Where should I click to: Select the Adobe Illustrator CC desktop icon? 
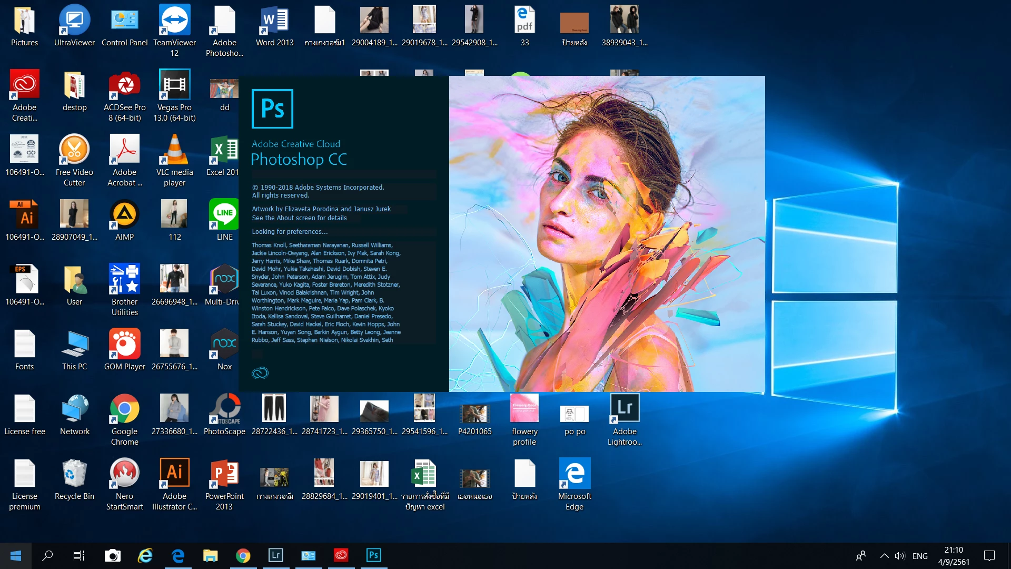pos(174,474)
